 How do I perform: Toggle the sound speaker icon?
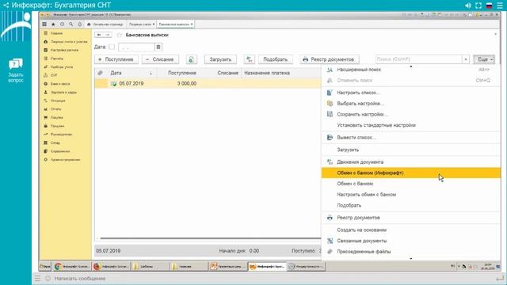pos(468,6)
